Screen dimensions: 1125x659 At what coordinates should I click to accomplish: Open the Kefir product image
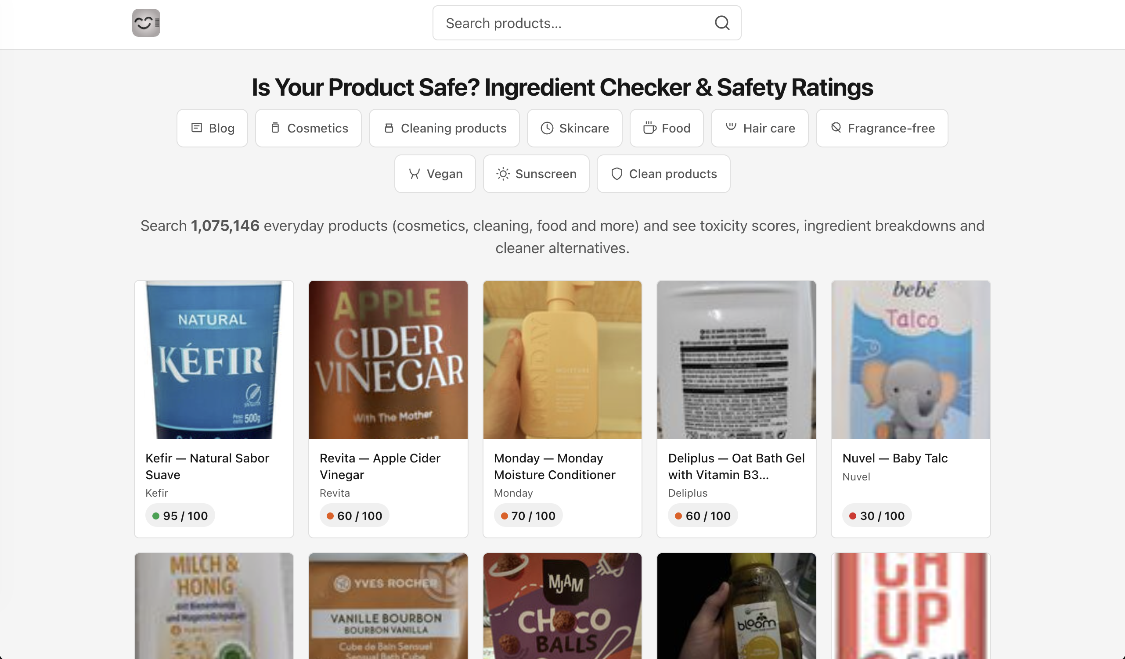[214, 360]
